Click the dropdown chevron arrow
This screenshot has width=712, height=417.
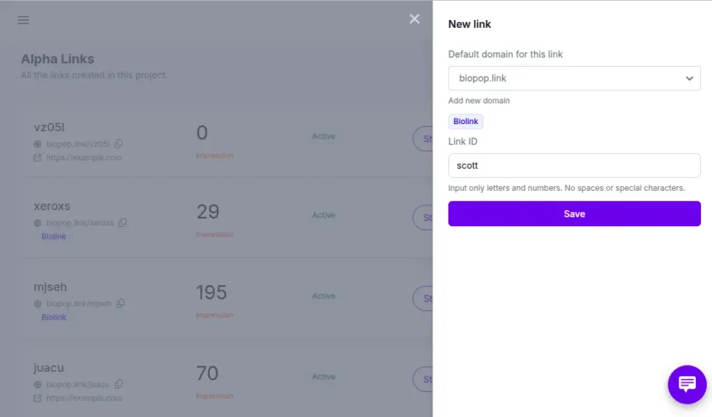689,78
